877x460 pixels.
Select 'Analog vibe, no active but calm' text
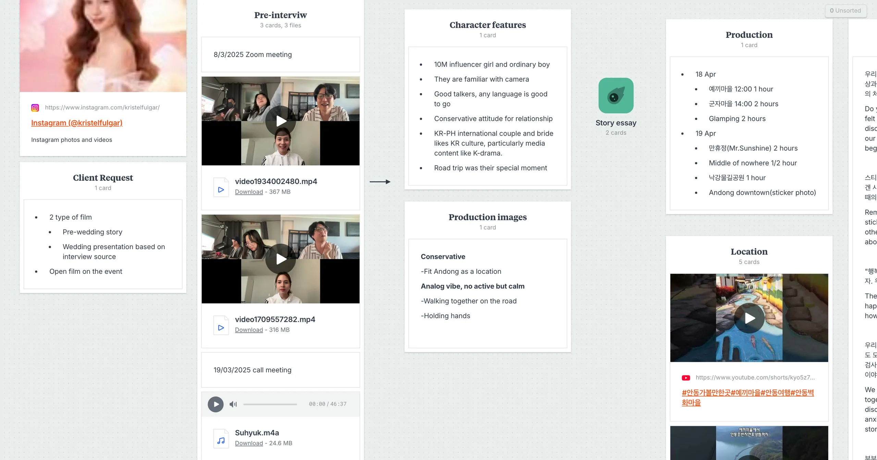coord(472,286)
